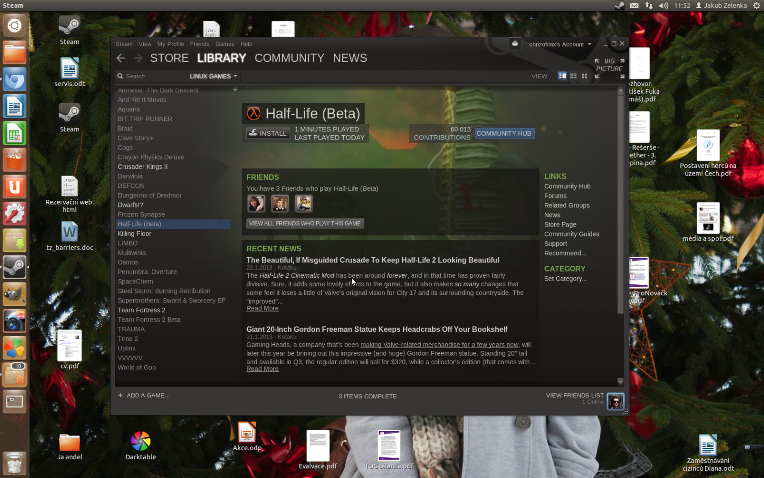The width and height of the screenshot is (764, 478).
Task: Click the INSTALL button
Action: click(x=268, y=133)
